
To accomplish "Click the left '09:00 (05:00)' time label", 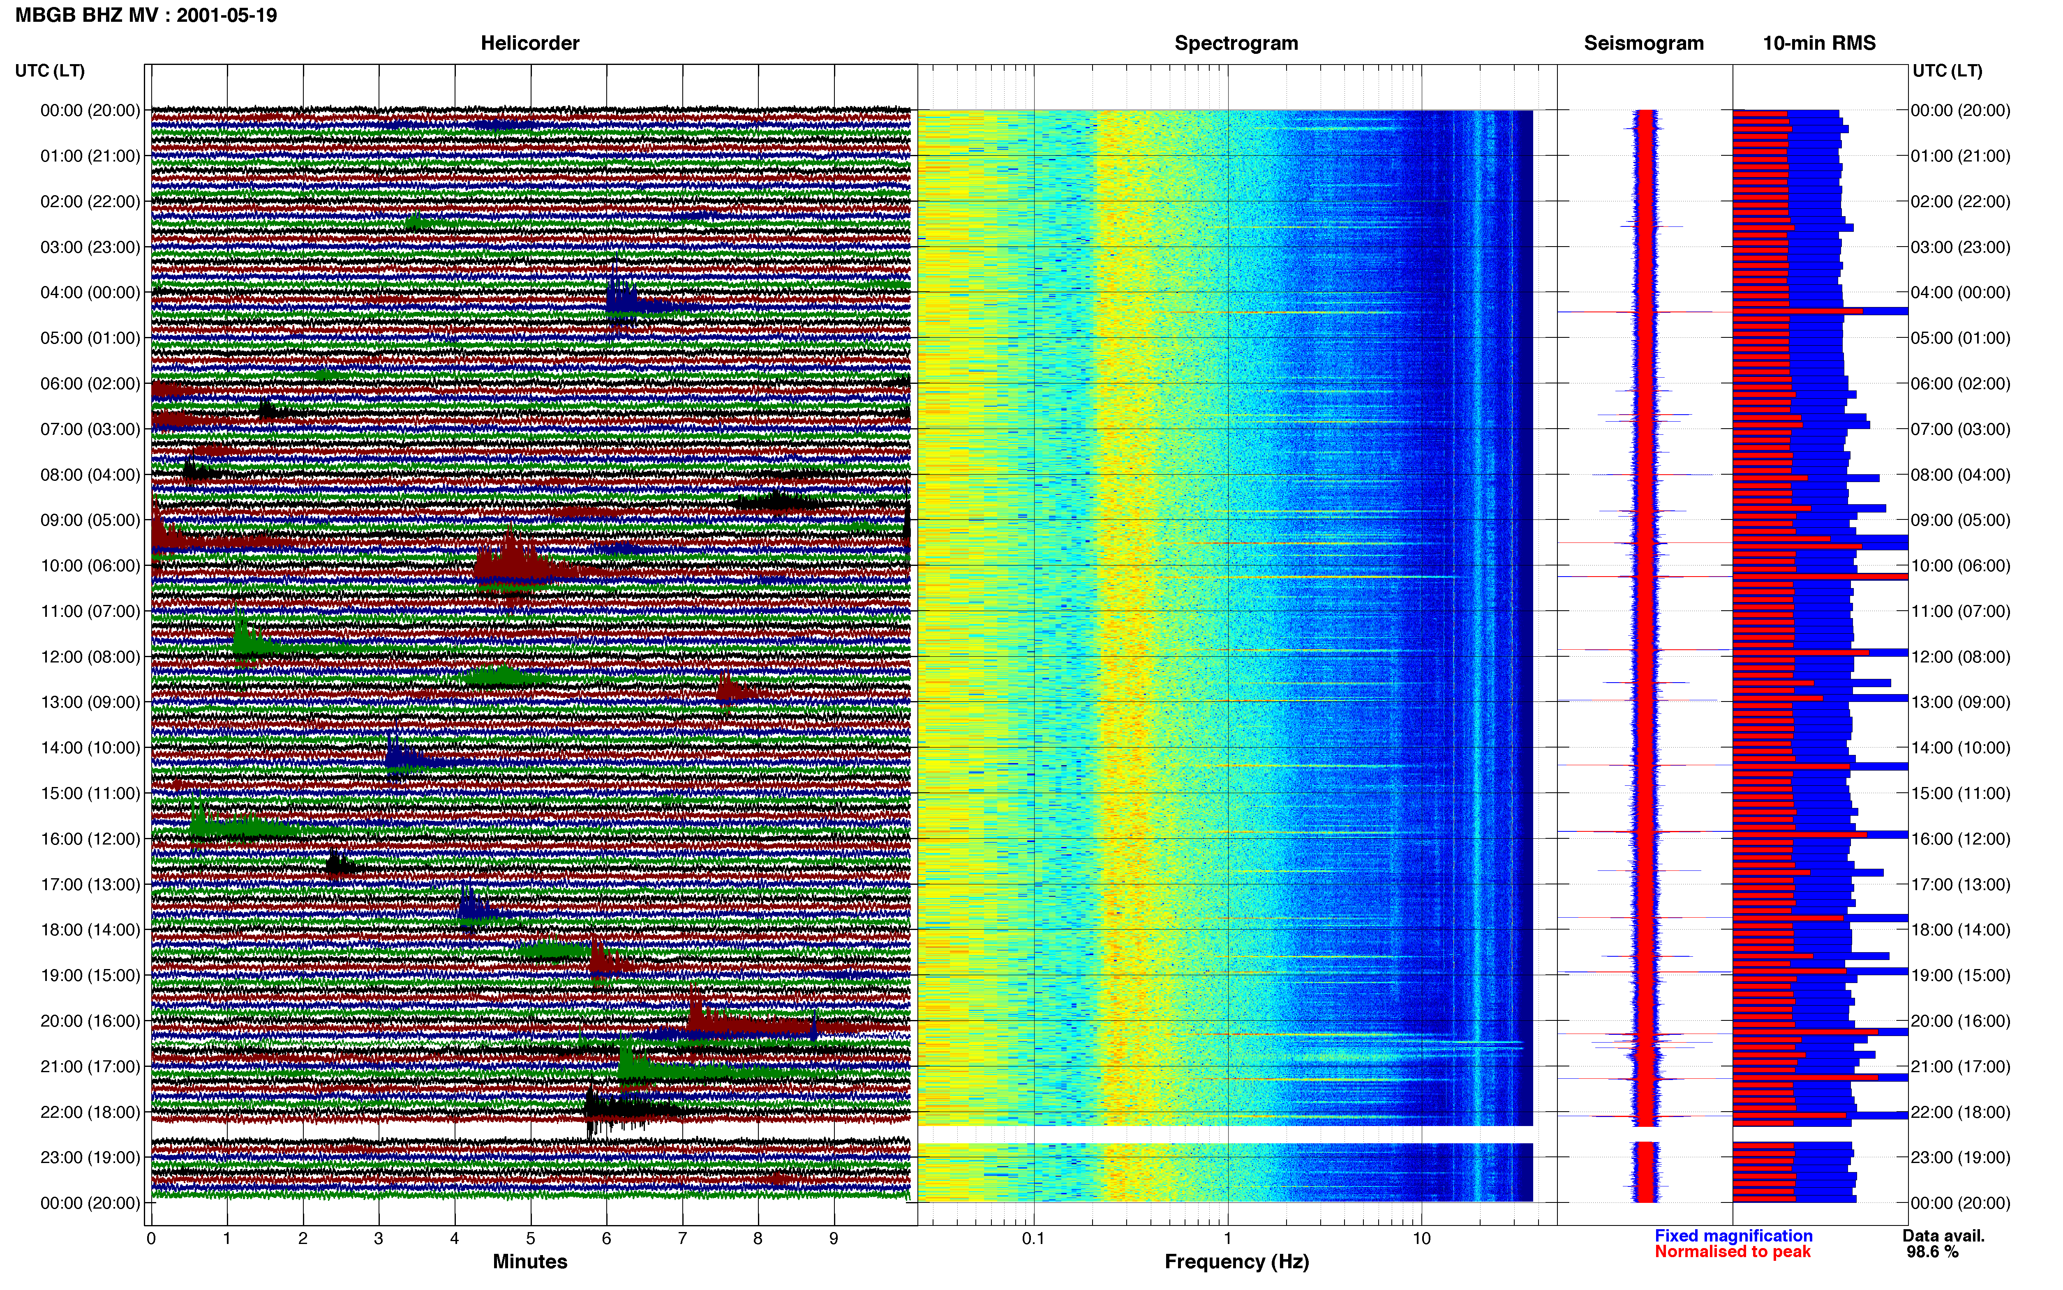I will [x=90, y=520].
